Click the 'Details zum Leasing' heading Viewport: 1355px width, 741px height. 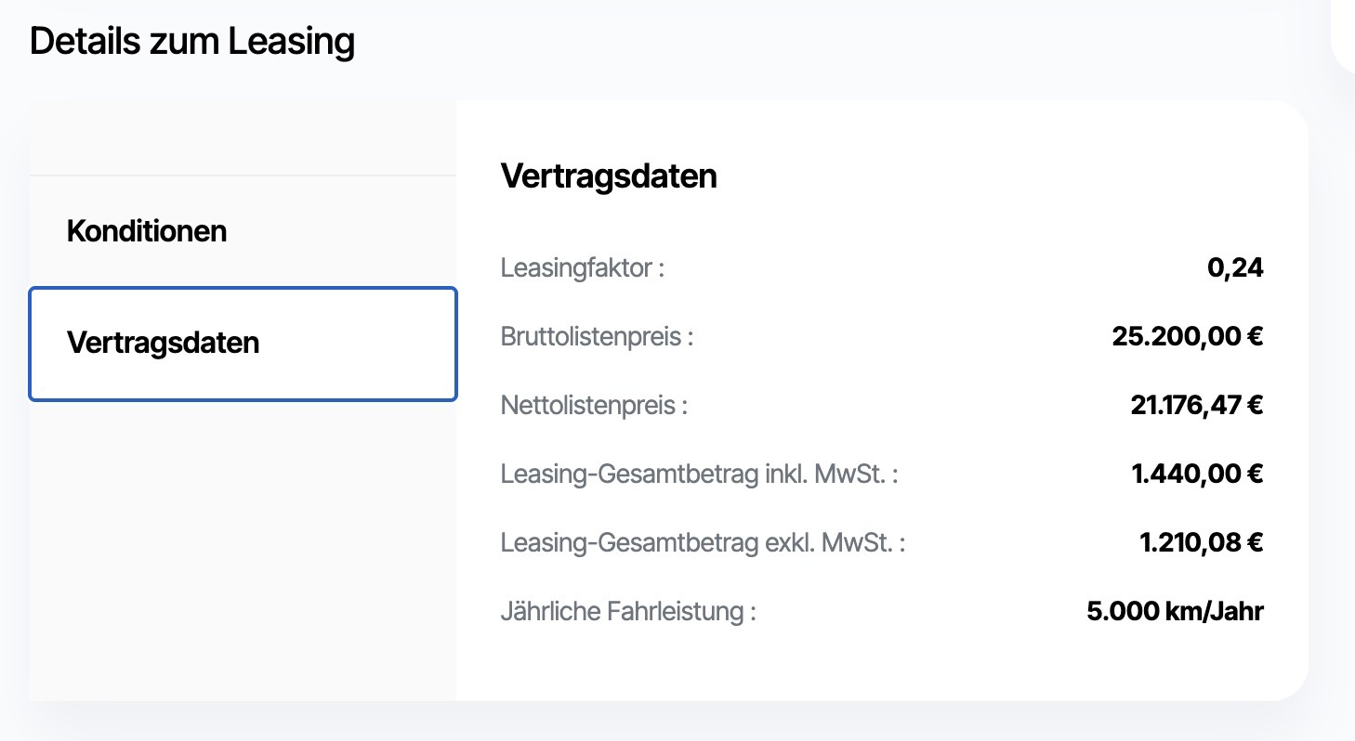(192, 43)
